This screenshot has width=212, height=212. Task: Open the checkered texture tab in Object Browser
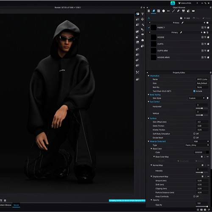tap(159, 11)
